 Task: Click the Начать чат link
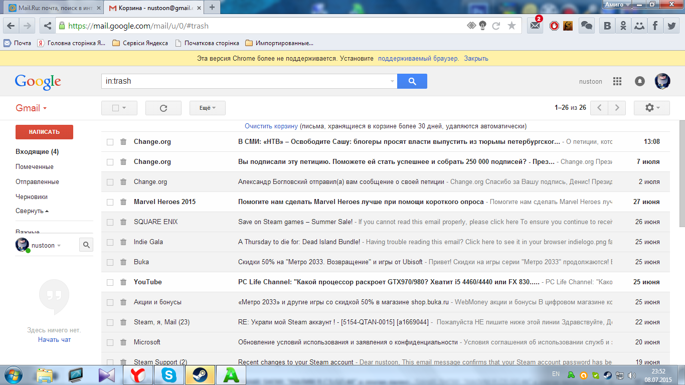54,339
